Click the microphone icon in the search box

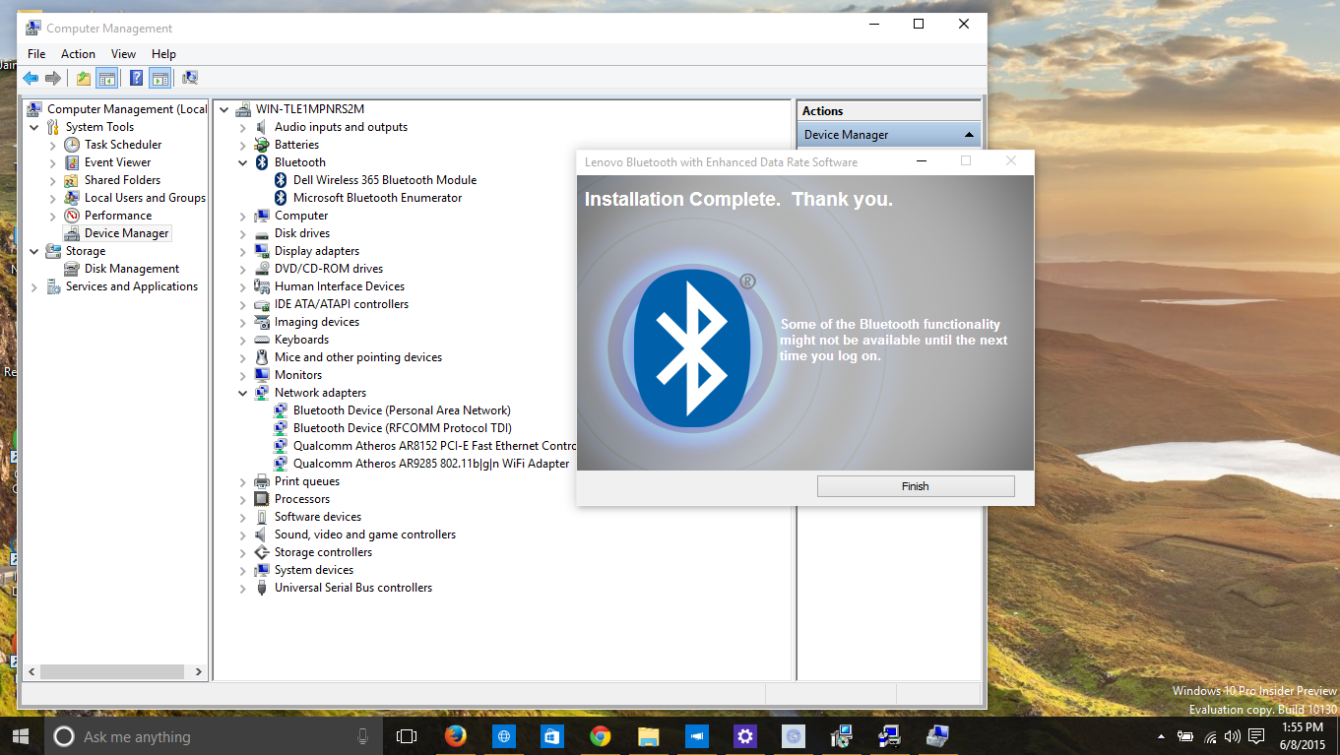pos(362,736)
